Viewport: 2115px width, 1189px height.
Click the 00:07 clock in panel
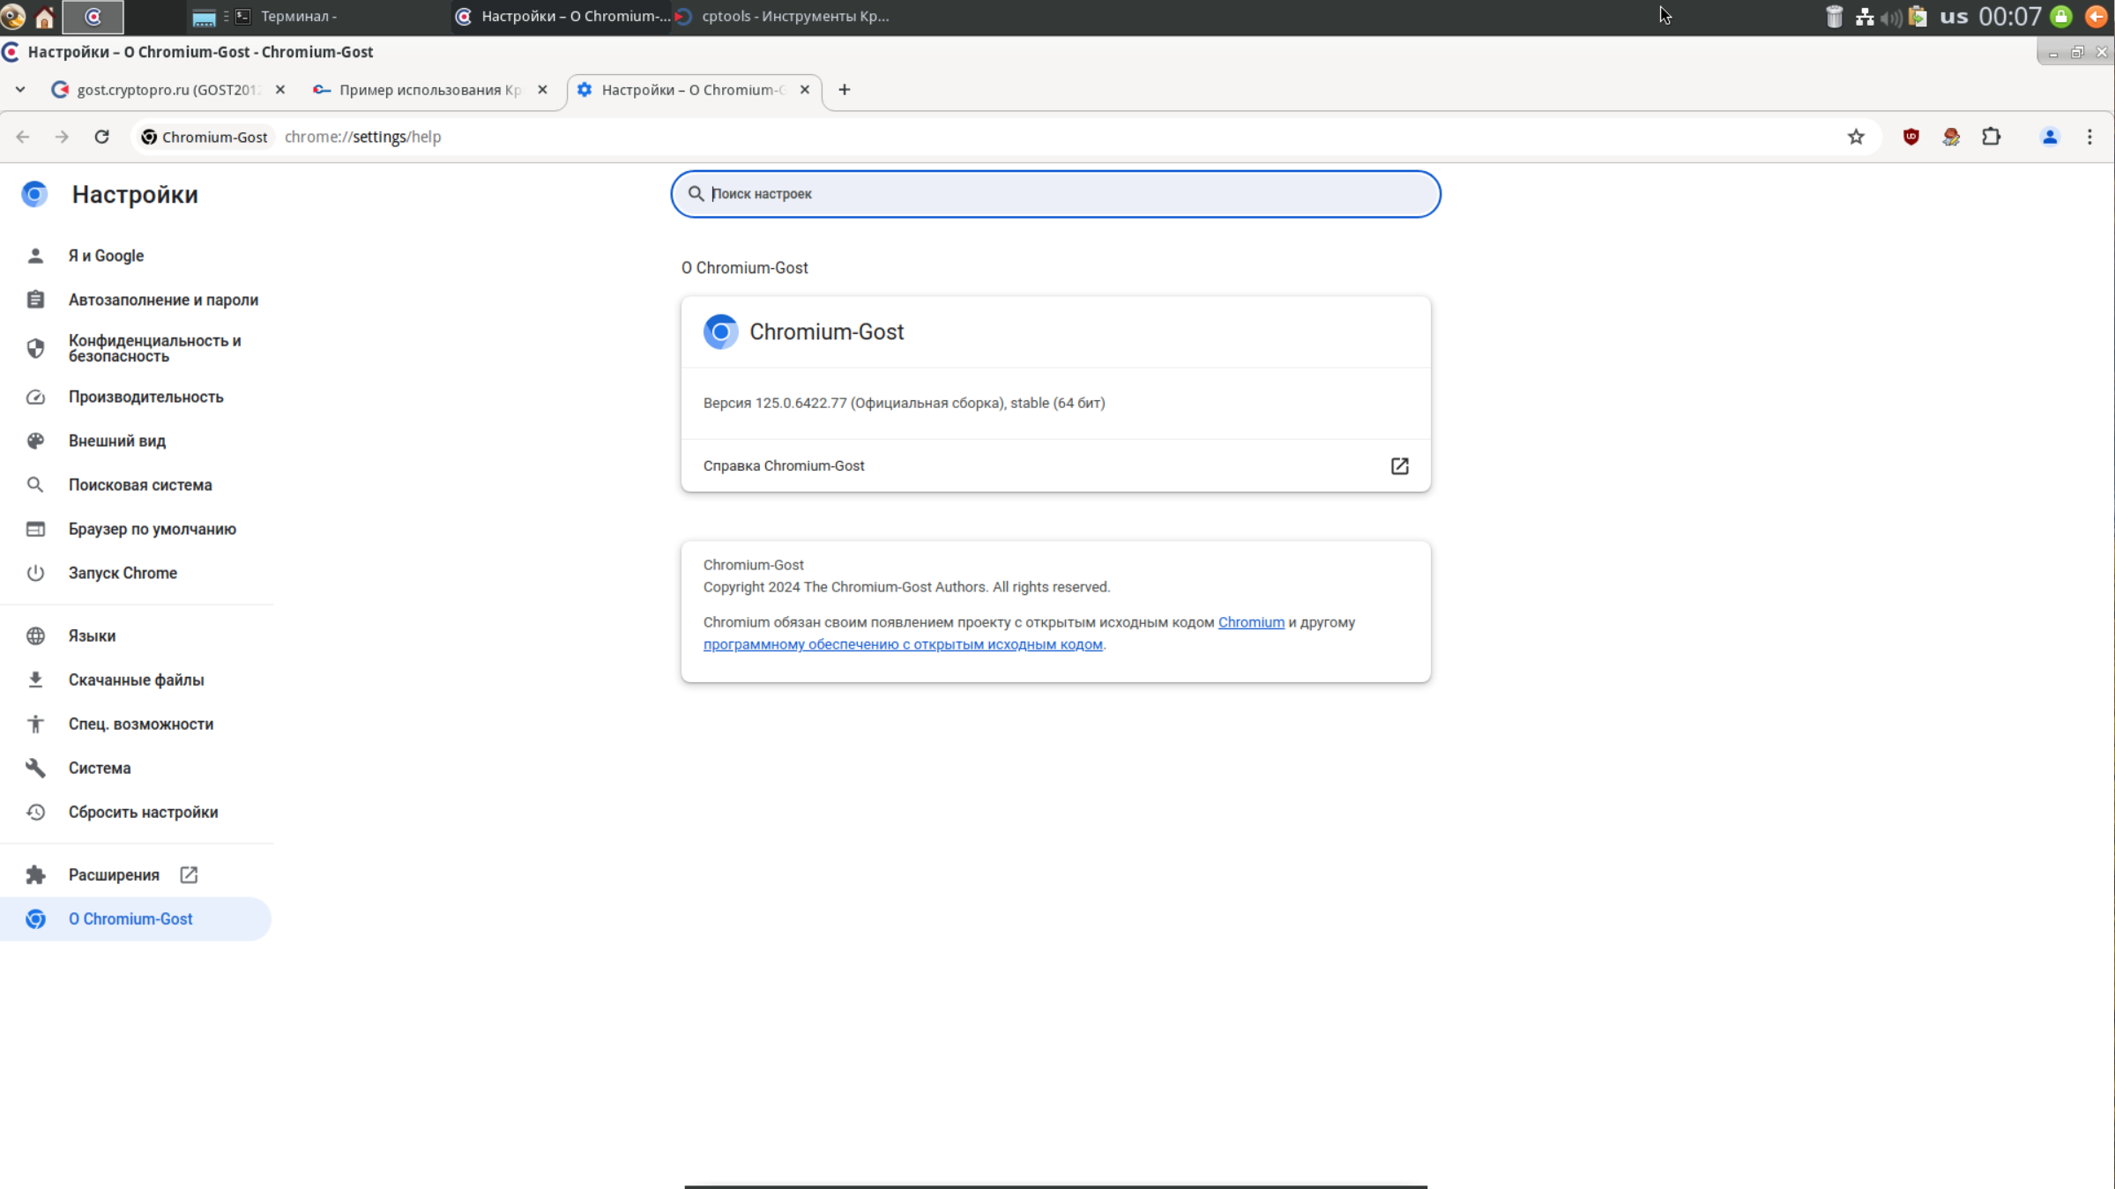[2009, 16]
